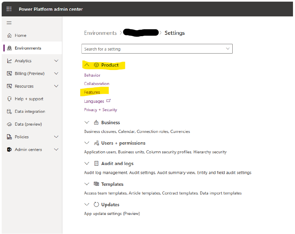Open the Languages settings link
The width and height of the screenshot is (295, 234).
point(94,101)
